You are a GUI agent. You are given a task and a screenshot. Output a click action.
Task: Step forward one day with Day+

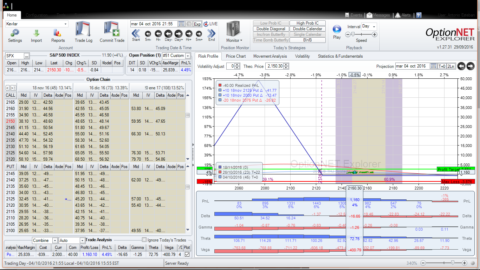click(179, 34)
